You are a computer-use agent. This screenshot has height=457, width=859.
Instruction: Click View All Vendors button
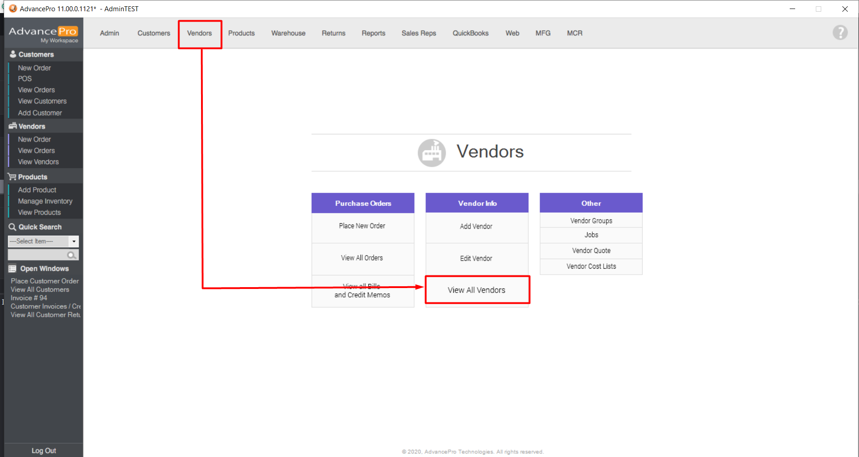[477, 290]
